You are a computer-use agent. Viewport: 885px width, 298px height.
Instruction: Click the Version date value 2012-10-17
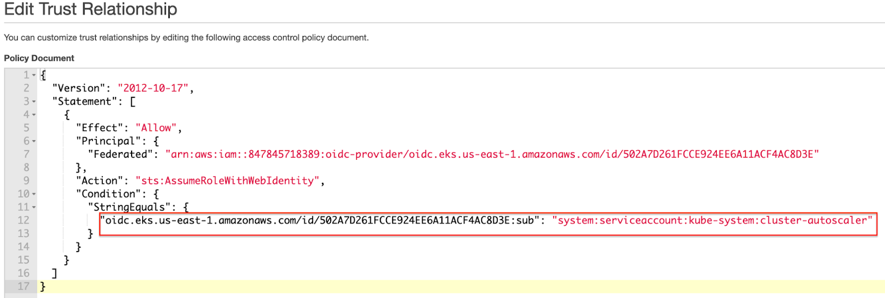(153, 88)
